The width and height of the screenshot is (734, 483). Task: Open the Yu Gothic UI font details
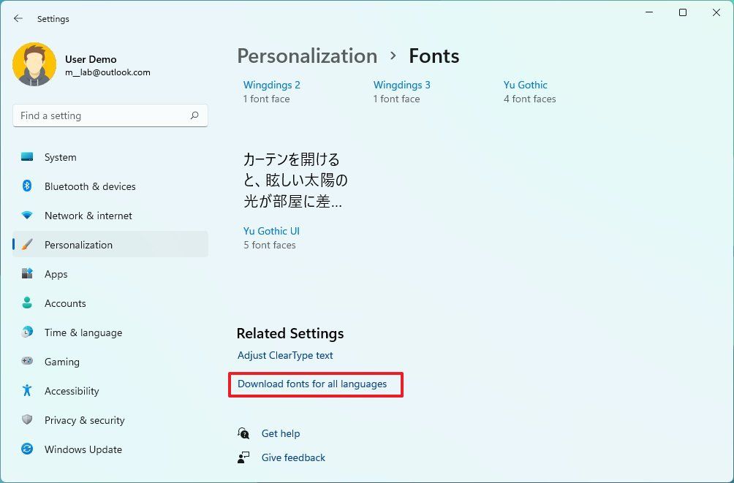tap(271, 231)
